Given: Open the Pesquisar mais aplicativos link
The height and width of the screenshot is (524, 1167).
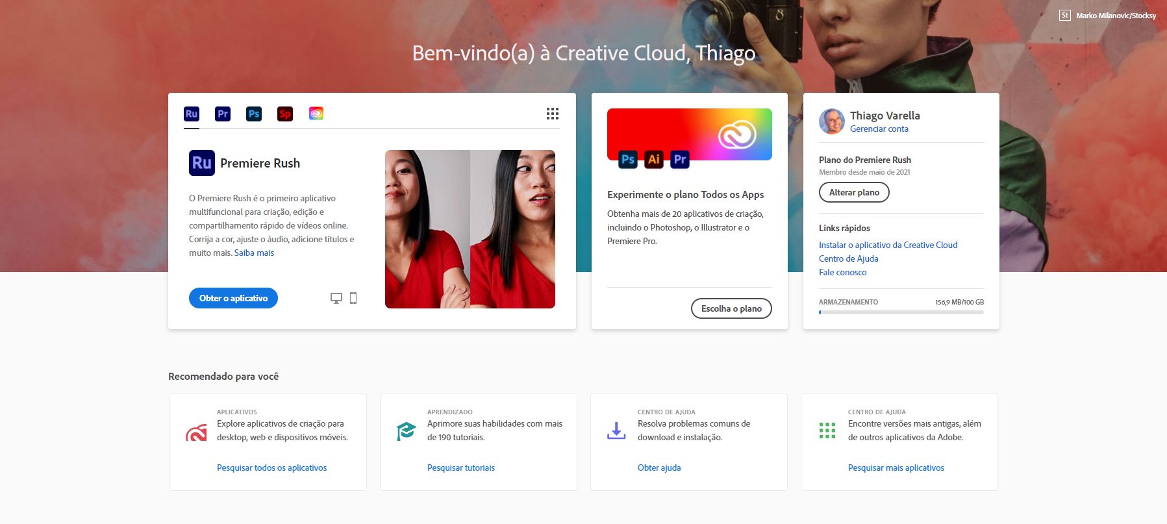Looking at the screenshot, I should pyautogui.click(x=896, y=468).
